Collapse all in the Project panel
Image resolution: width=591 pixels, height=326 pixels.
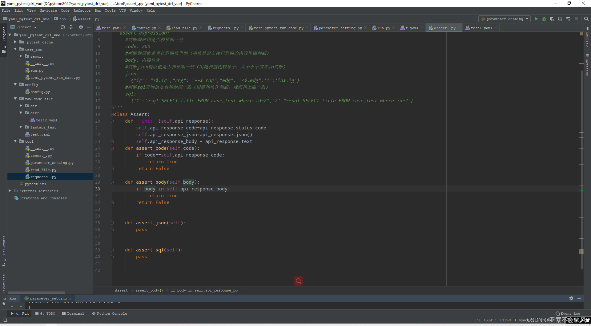pos(71,27)
